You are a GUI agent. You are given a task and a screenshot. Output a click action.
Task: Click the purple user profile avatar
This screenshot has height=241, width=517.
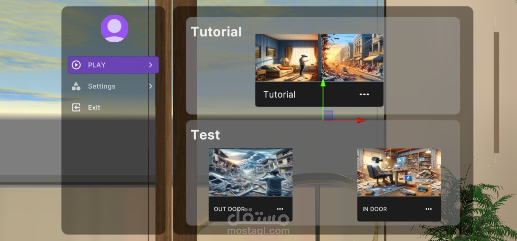(x=114, y=28)
